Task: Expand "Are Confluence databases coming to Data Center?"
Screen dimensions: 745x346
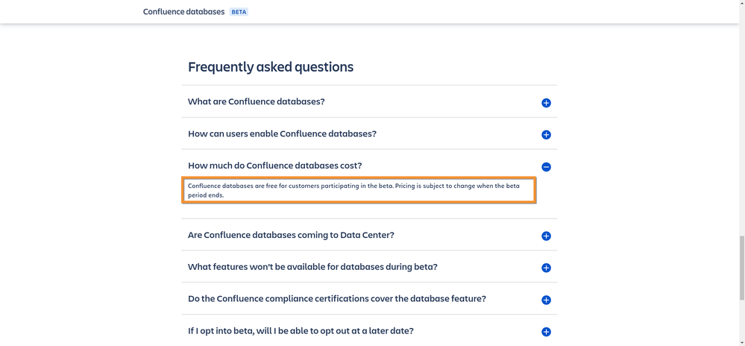Action: point(291,235)
